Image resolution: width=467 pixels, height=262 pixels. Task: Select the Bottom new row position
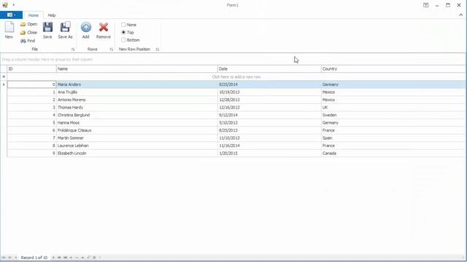pyautogui.click(x=130, y=40)
